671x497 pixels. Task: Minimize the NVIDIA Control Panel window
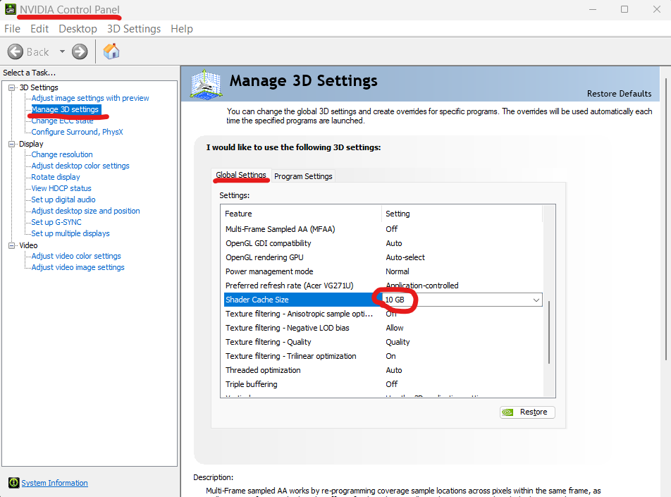point(593,9)
